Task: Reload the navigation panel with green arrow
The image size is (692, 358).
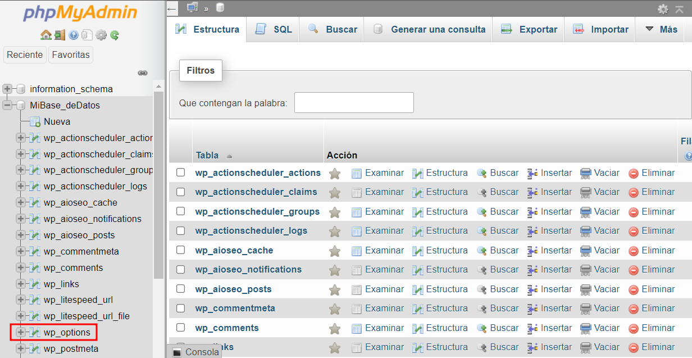Action: click(x=115, y=34)
